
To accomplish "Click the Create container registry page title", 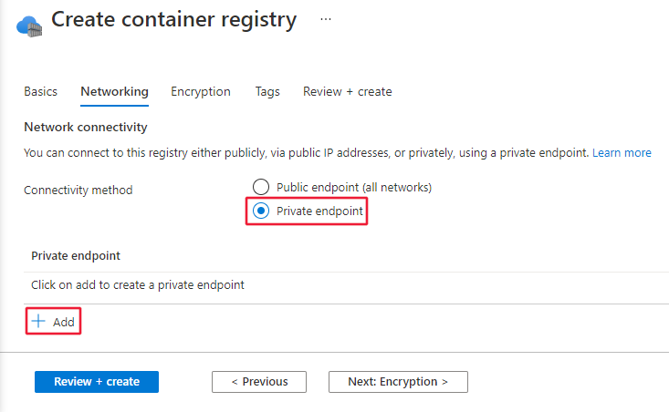I will pos(173,20).
